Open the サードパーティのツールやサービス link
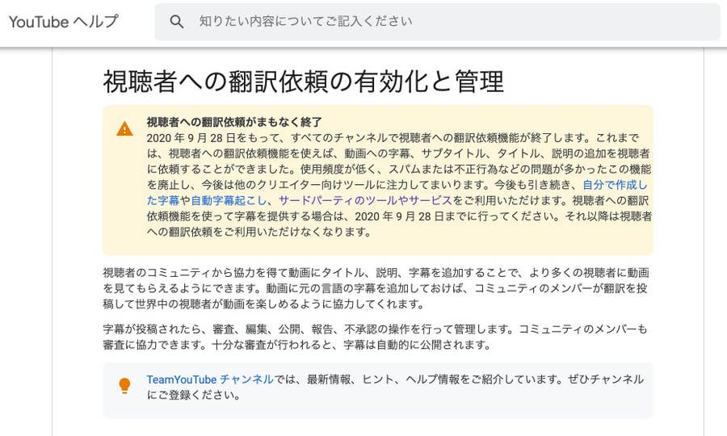The image size is (727, 436). pyautogui.click(x=365, y=200)
